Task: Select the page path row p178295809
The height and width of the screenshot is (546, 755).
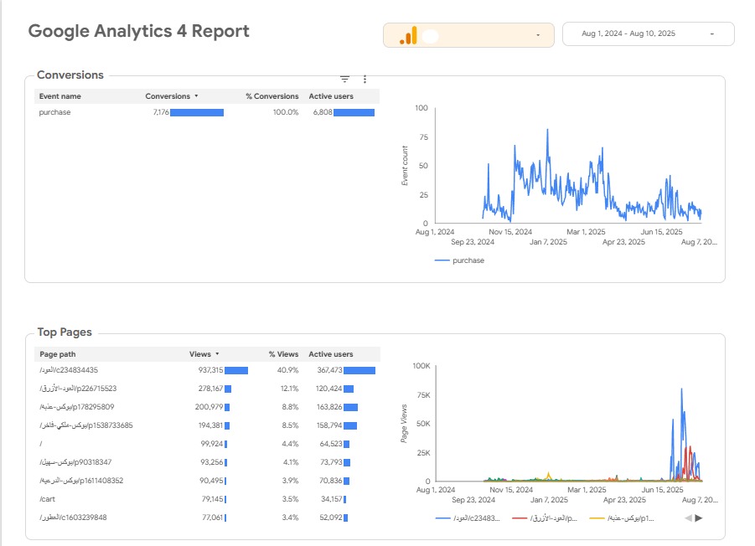Action: click(x=207, y=407)
